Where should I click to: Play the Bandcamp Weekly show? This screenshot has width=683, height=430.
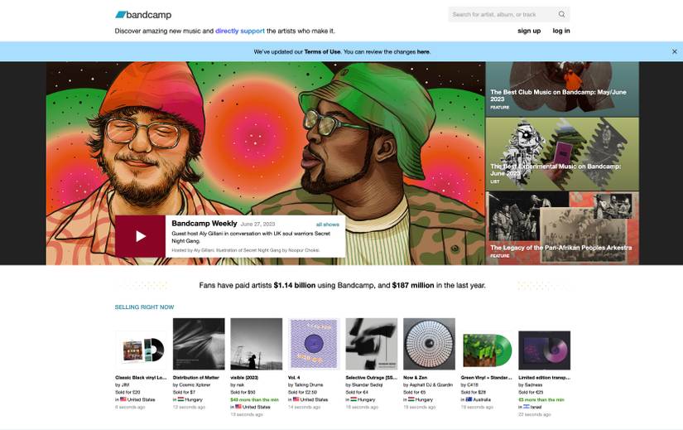click(x=140, y=236)
